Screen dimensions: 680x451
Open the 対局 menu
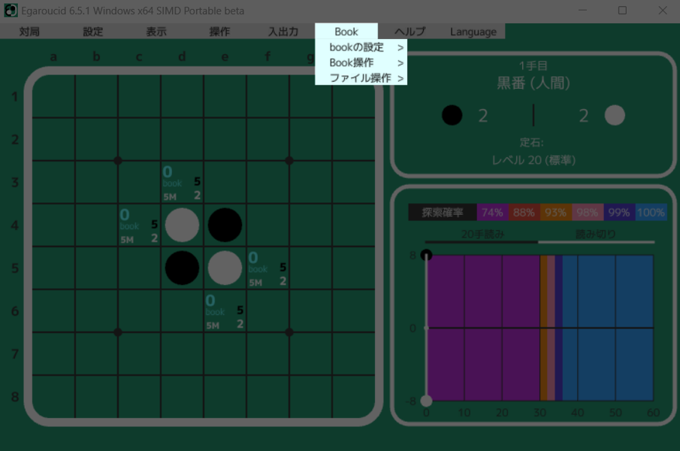point(29,32)
